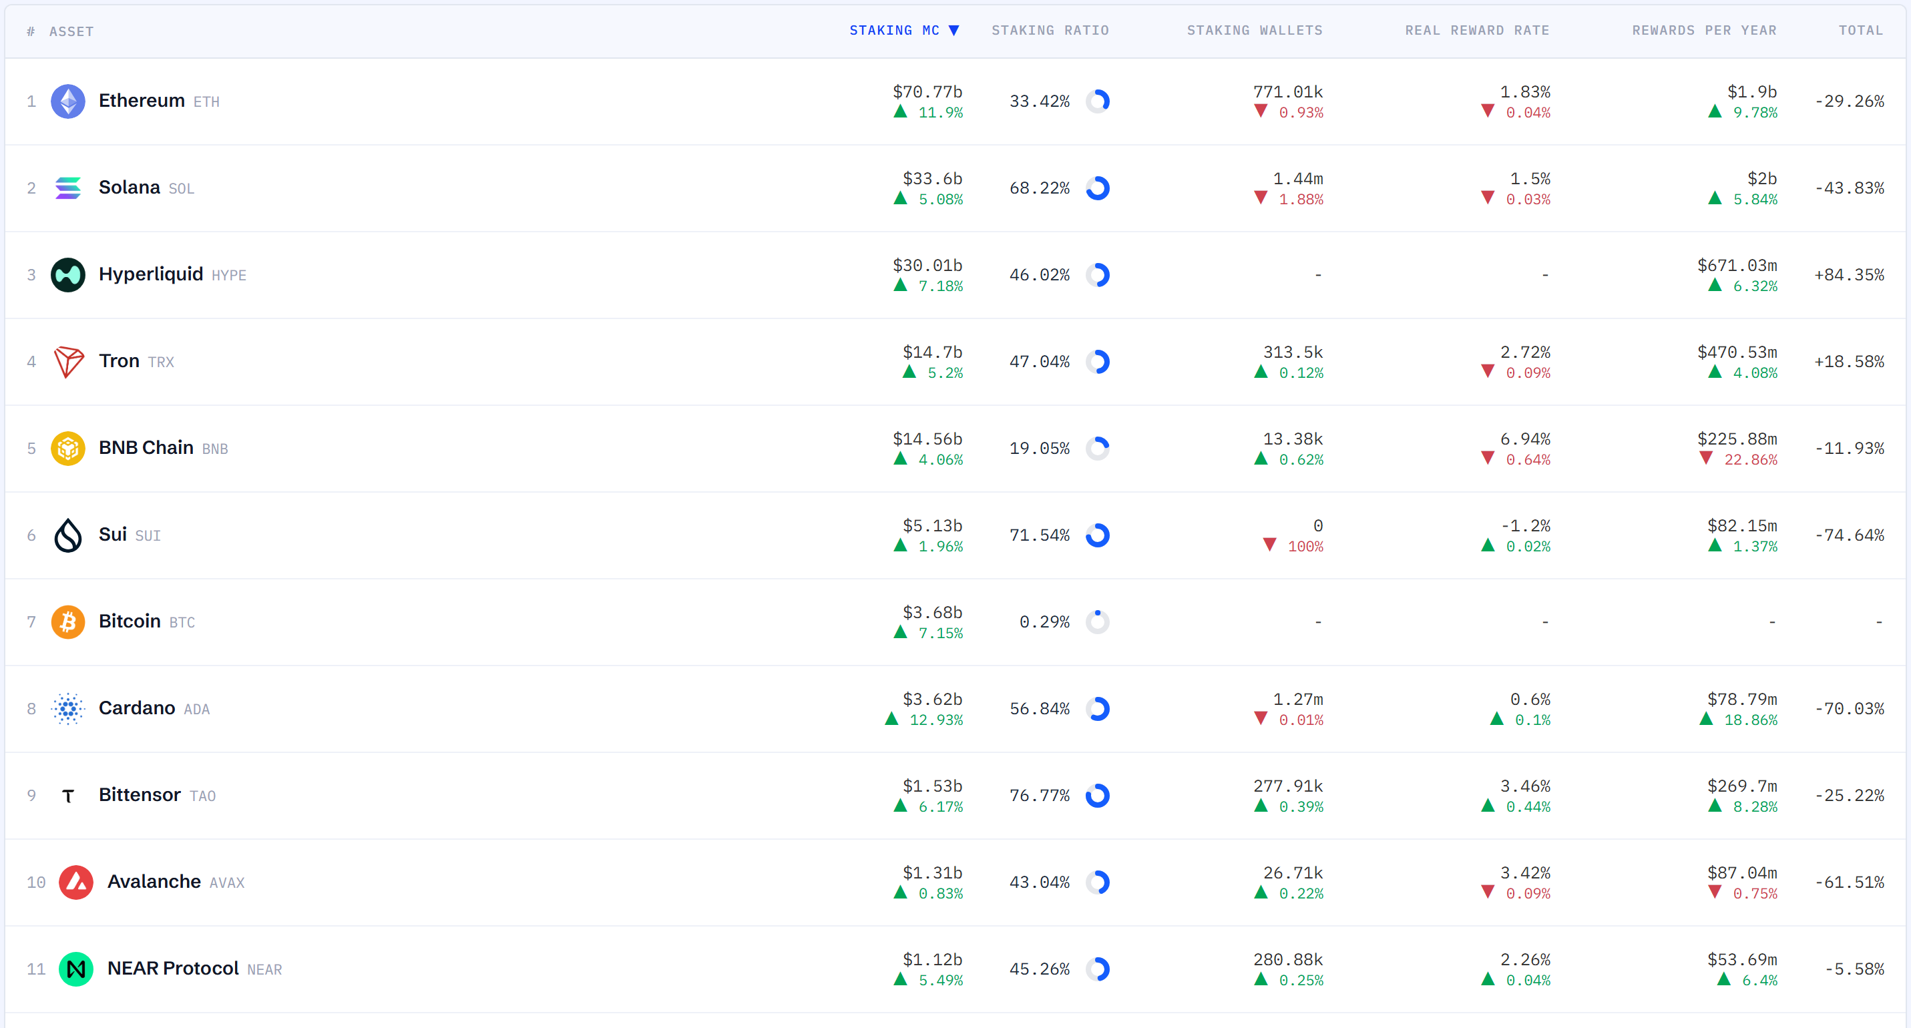Click NEAR Protocol's staking ratio donut chart
1911x1028 pixels.
[x=1097, y=969]
